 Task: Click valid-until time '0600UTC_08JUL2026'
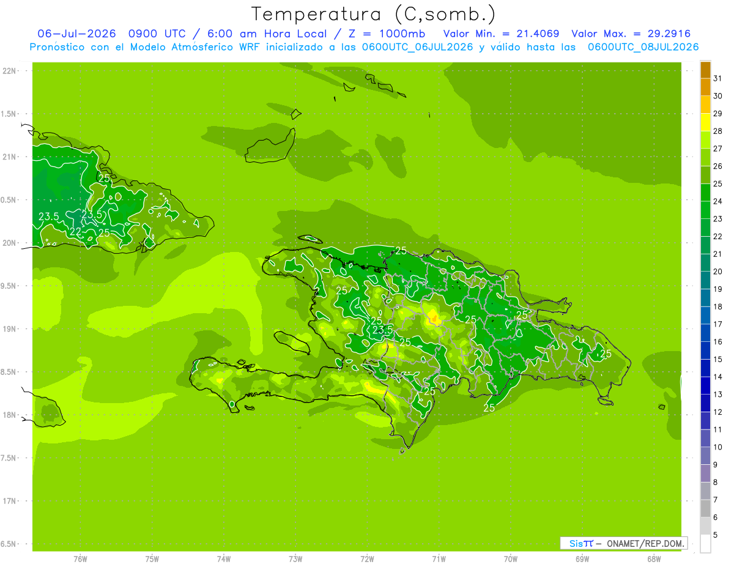(643, 47)
